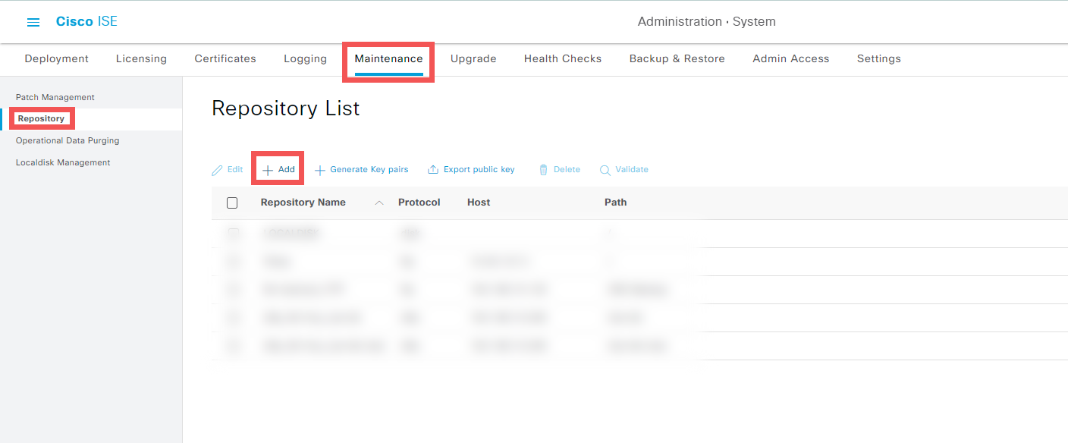1068x443 pixels.
Task: Open the hamburger navigation menu
Action: pos(33,22)
